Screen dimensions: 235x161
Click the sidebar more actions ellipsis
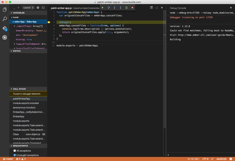[x=14, y=8]
